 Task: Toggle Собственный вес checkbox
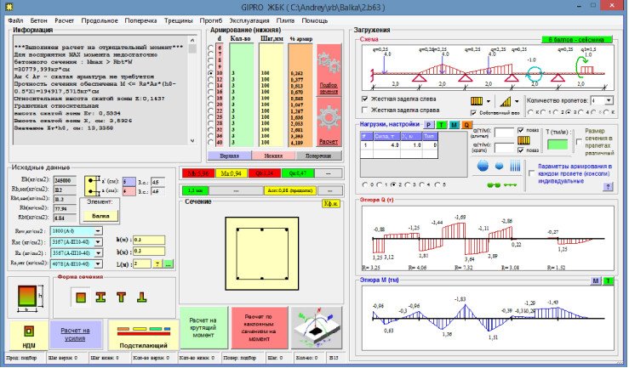click(474, 113)
